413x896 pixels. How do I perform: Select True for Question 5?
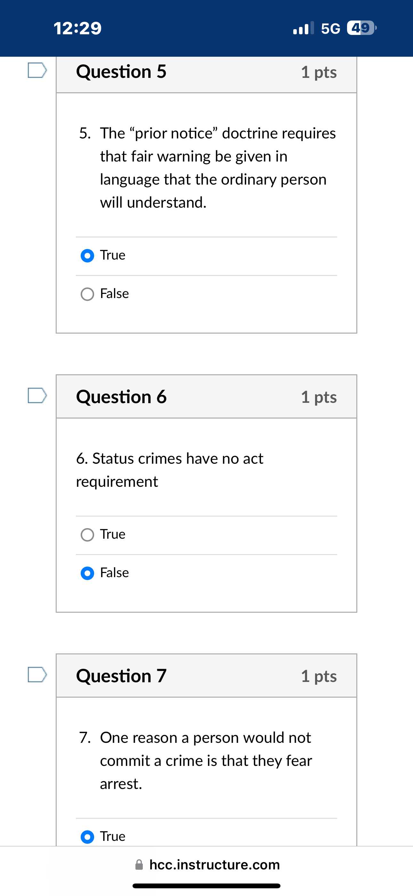(87, 256)
